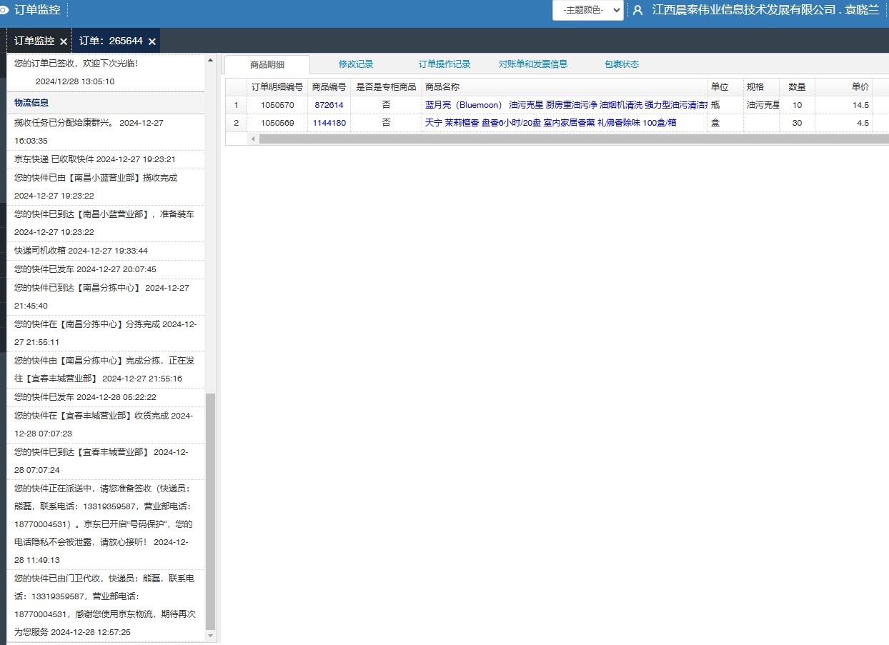Open the 商品明细 tab
Image resolution: width=889 pixels, height=645 pixels.
point(267,64)
